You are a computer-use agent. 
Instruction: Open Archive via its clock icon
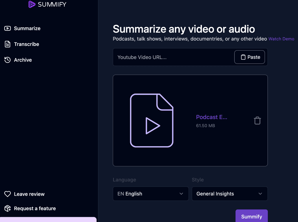8,60
